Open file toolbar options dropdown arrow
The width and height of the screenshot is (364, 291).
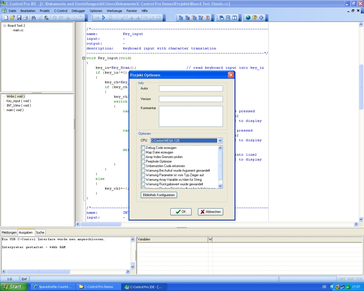[x=86, y=18]
